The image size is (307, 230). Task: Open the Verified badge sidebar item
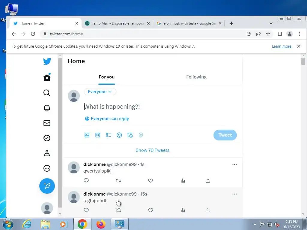47,138
